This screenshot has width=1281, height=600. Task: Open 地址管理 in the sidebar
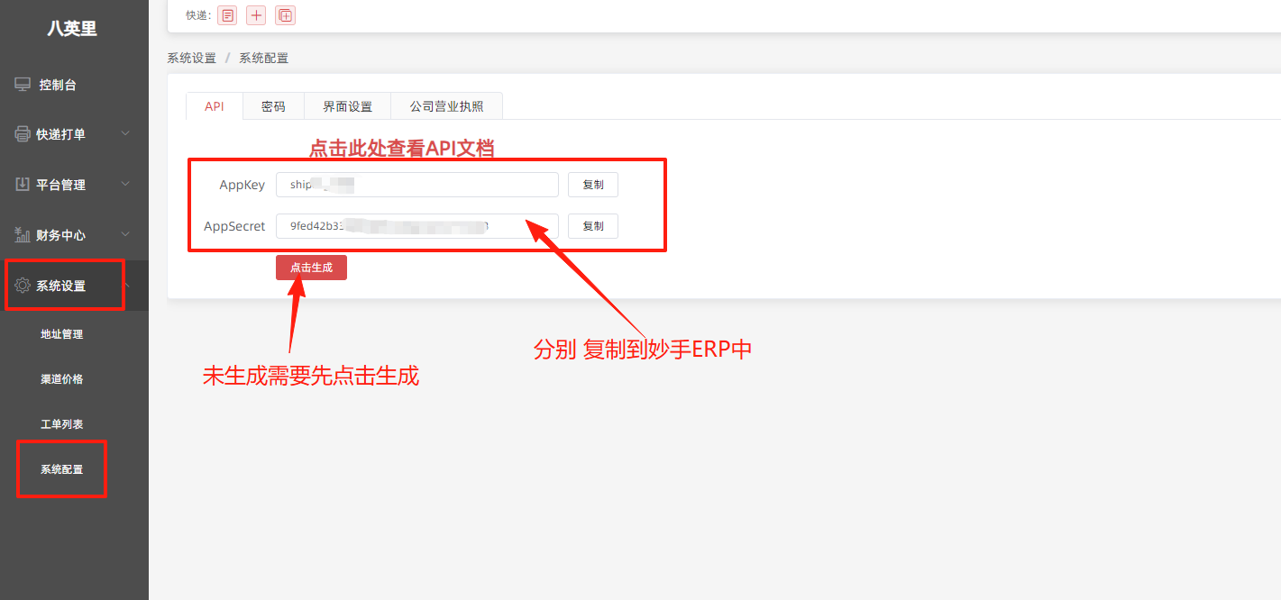62,334
